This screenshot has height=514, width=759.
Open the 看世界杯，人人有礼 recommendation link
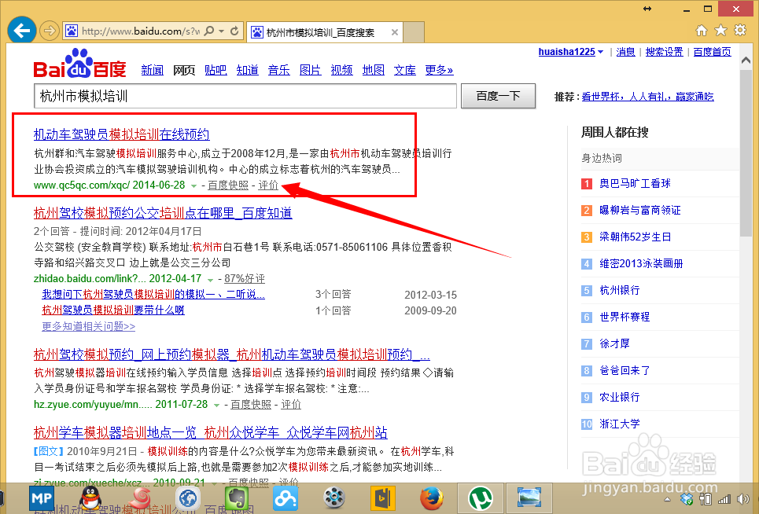[x=647, y=97]
